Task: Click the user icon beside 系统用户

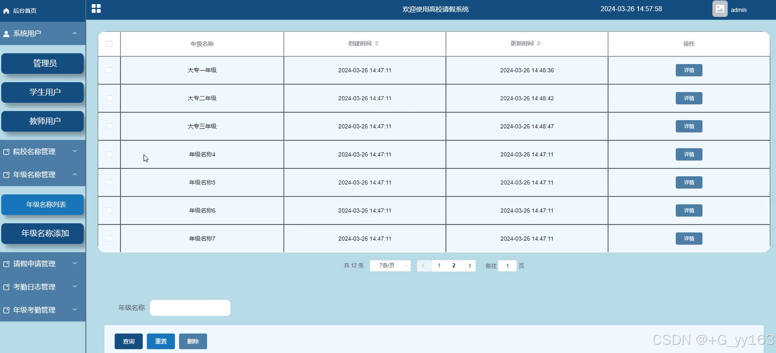Action: tap(6, 34)
